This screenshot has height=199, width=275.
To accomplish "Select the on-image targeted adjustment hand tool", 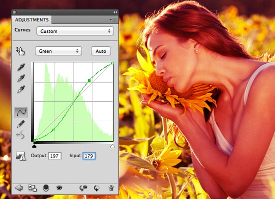I will click(20, 51).
